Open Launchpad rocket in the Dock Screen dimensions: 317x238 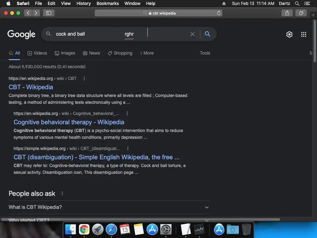[98, 230]
